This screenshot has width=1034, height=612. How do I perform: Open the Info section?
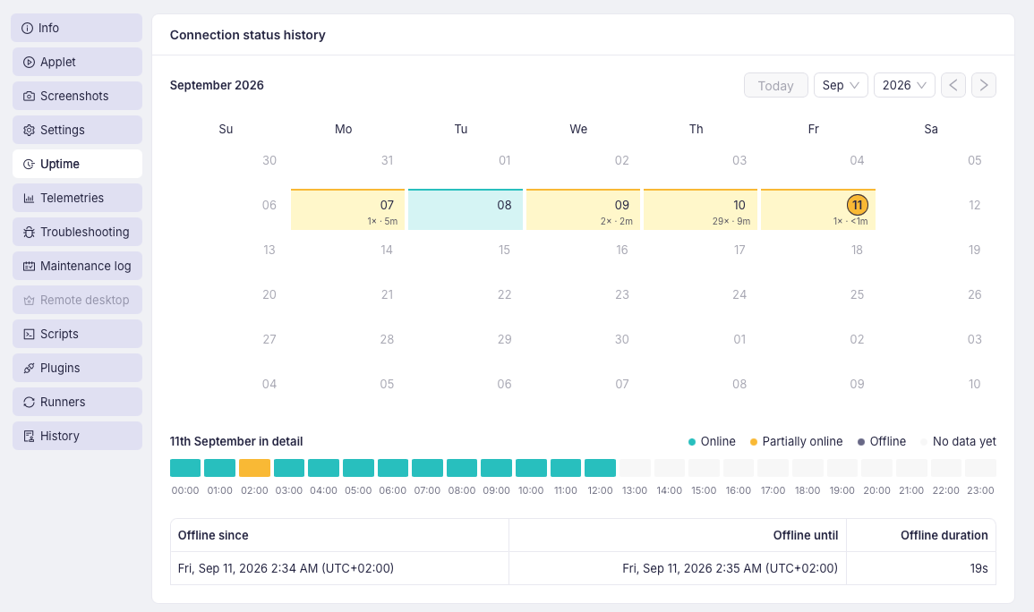click(x=77, y=28)
